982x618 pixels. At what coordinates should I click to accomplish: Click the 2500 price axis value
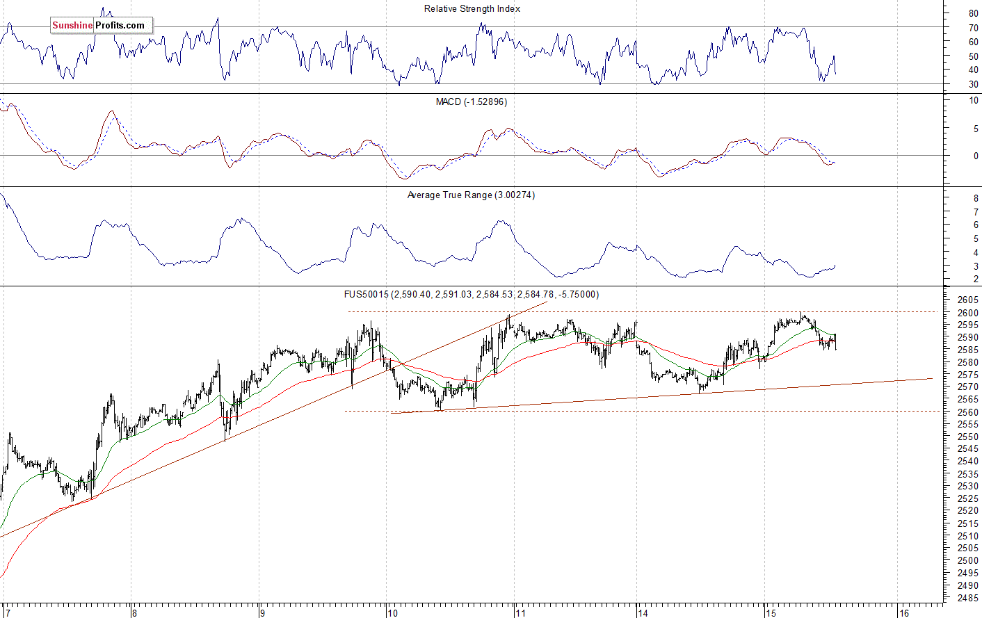click(969, 560)
